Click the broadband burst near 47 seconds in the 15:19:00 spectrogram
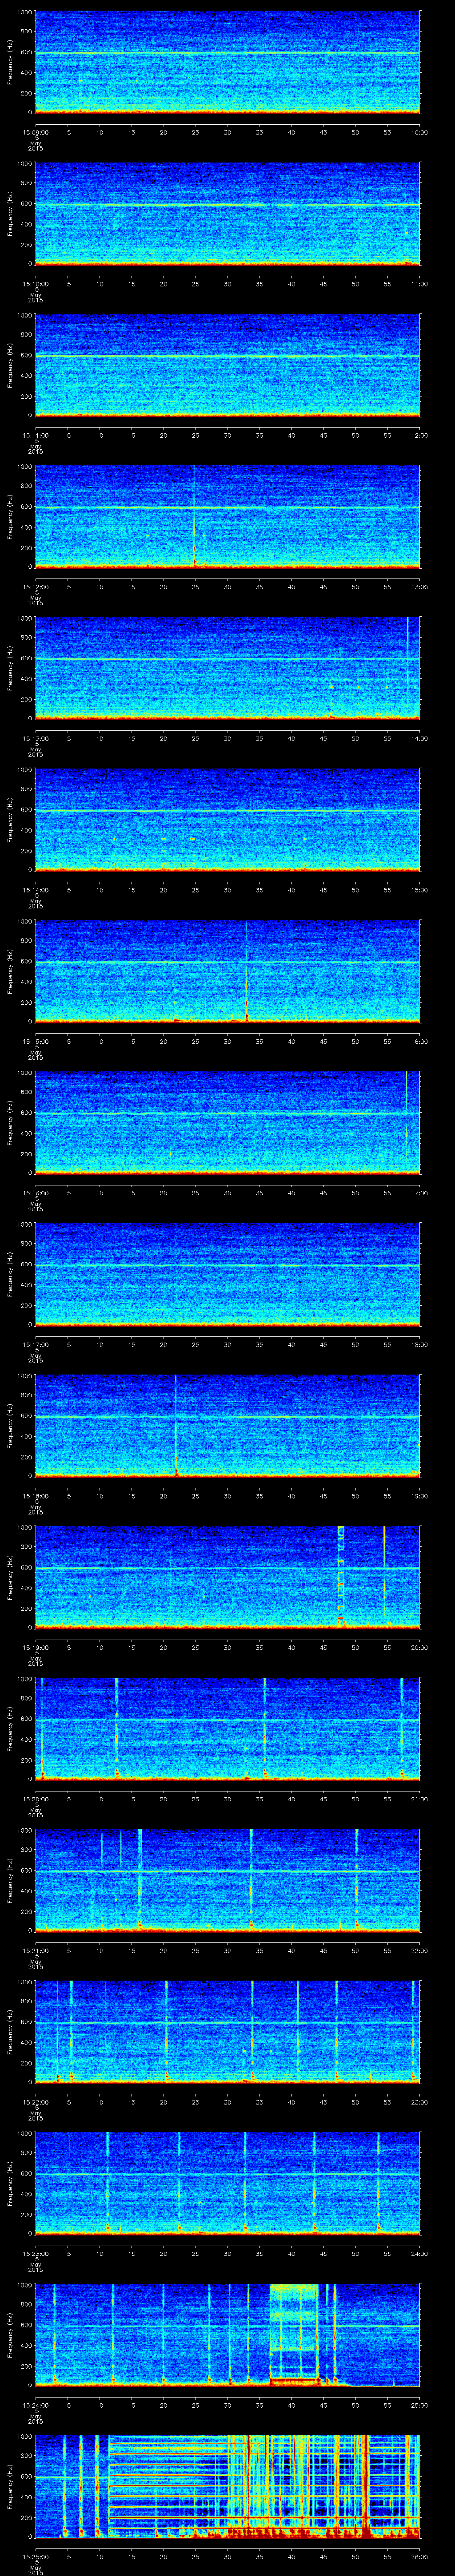Viewport: 455px width, 2576px height. pos(341,1577)
